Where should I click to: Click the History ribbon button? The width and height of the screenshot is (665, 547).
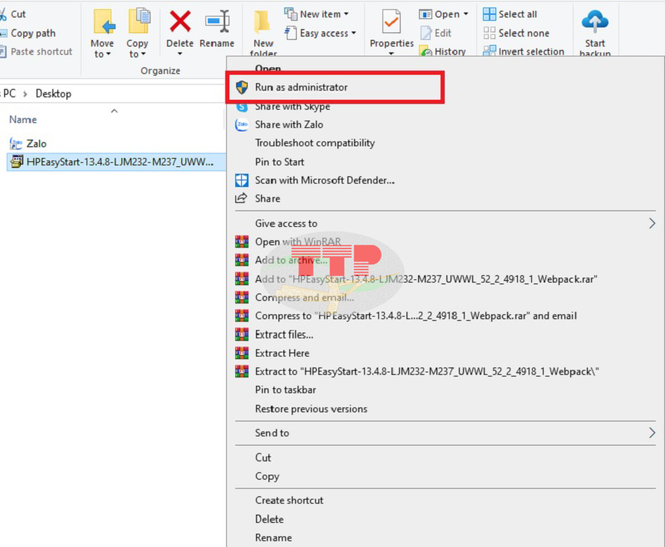442,52
